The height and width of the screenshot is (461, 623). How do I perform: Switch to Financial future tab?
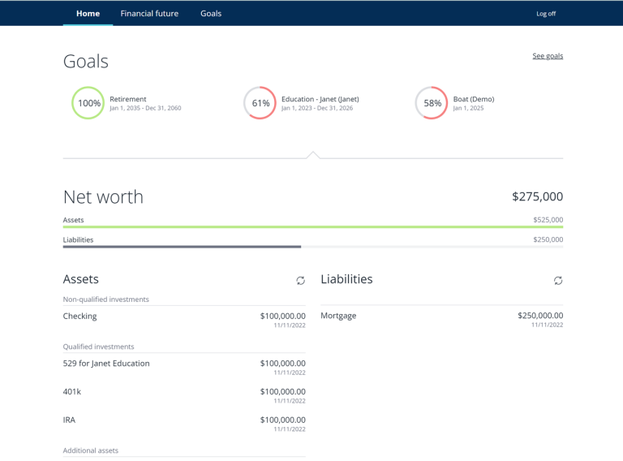tap(149, 13)
